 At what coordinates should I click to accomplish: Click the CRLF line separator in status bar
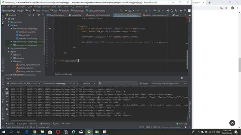149,127
